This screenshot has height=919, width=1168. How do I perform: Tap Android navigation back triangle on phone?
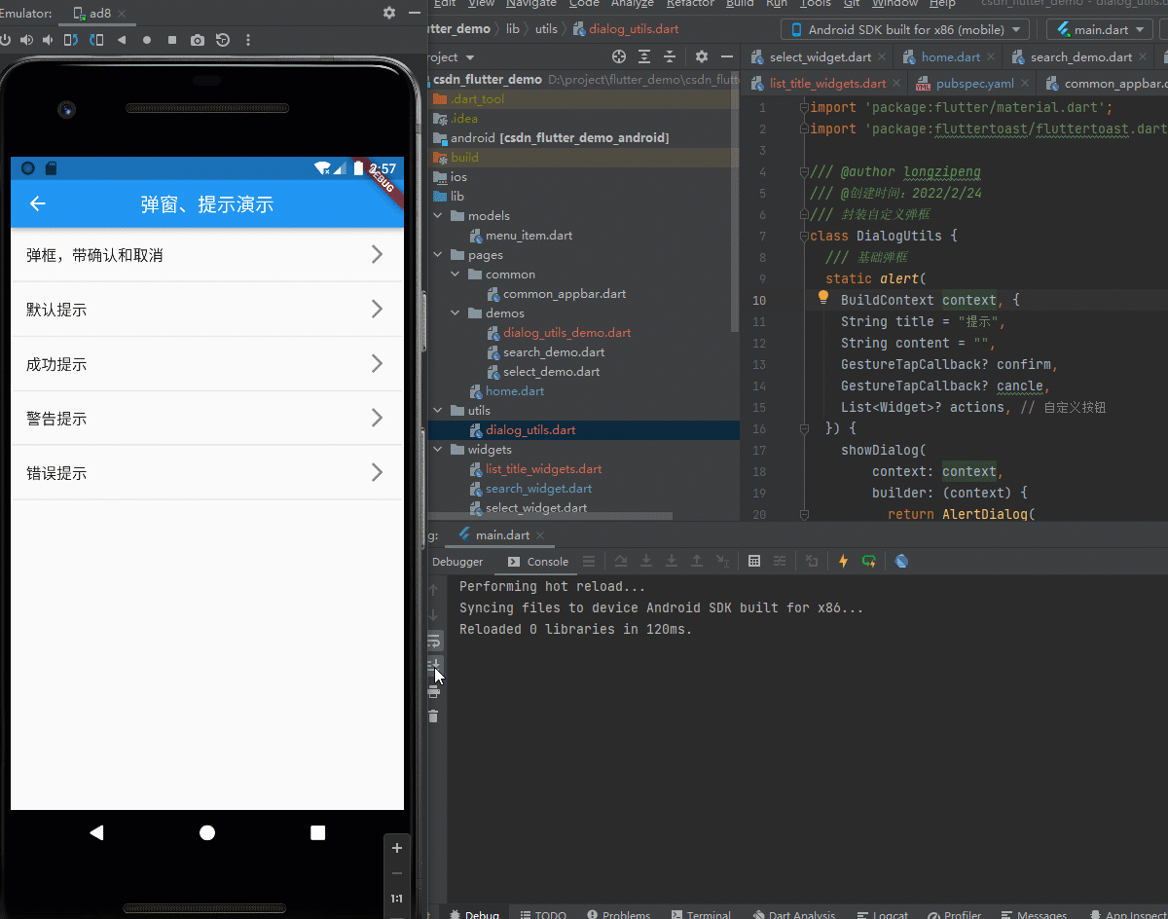click(96, 832)
